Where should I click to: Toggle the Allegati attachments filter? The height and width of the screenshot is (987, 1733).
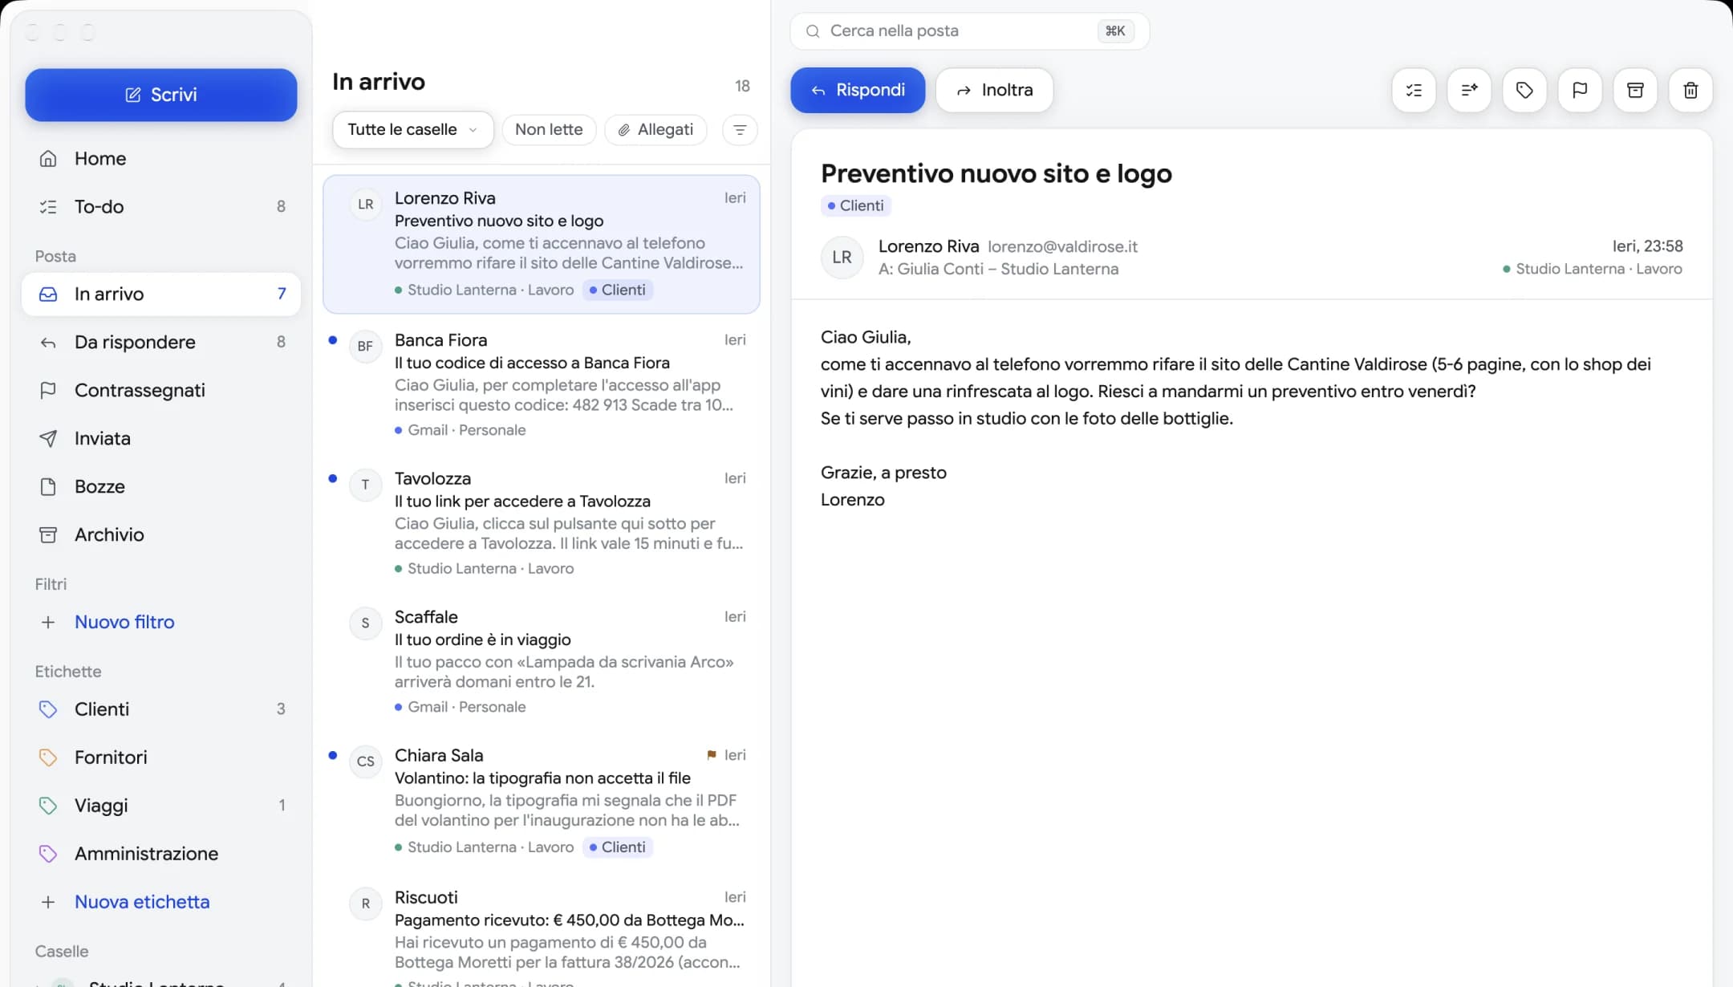[655, 130]
